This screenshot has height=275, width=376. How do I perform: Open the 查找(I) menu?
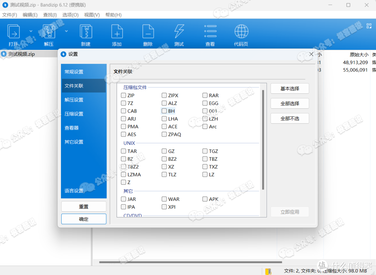click(50, 15)
